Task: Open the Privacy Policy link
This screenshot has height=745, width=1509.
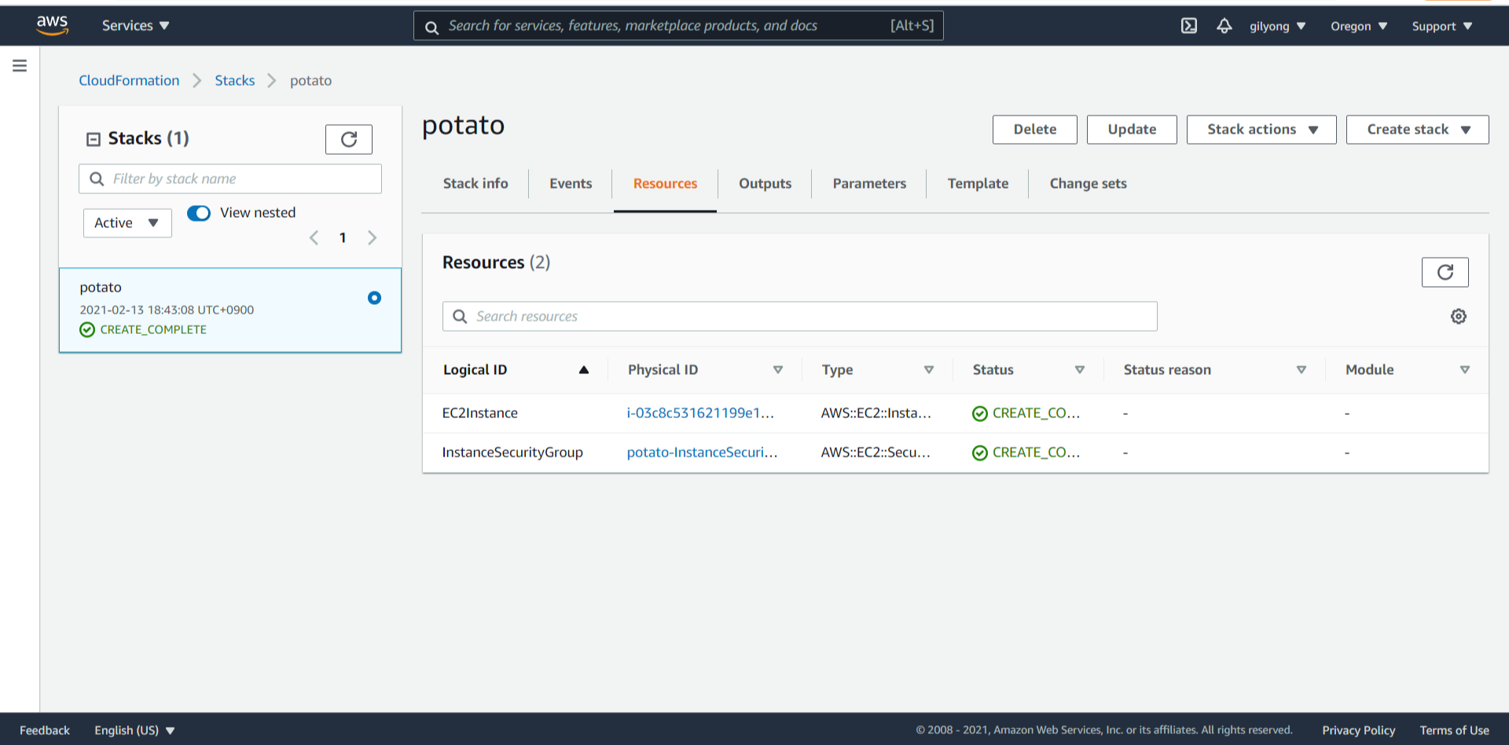Action: 1358,730
